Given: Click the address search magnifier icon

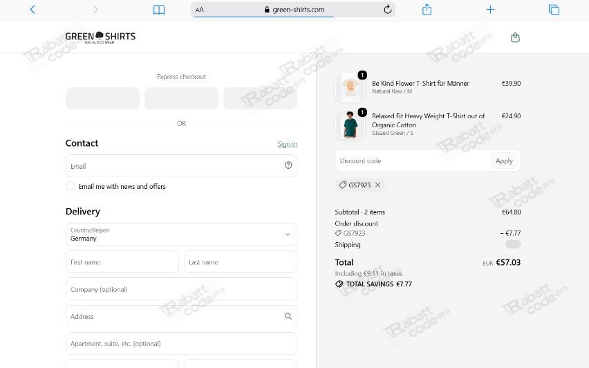Looking at the screenshot, I should click(x=288, y=316).
